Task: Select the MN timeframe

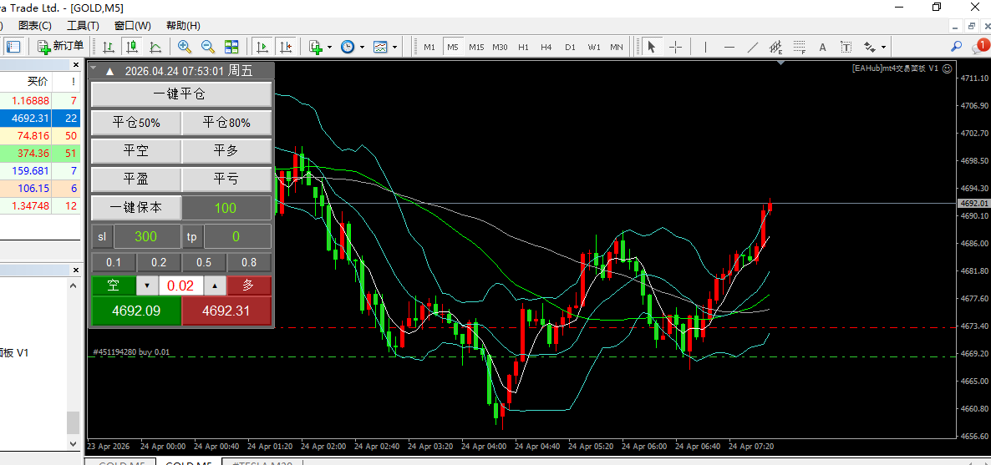Action: (616, 47)
